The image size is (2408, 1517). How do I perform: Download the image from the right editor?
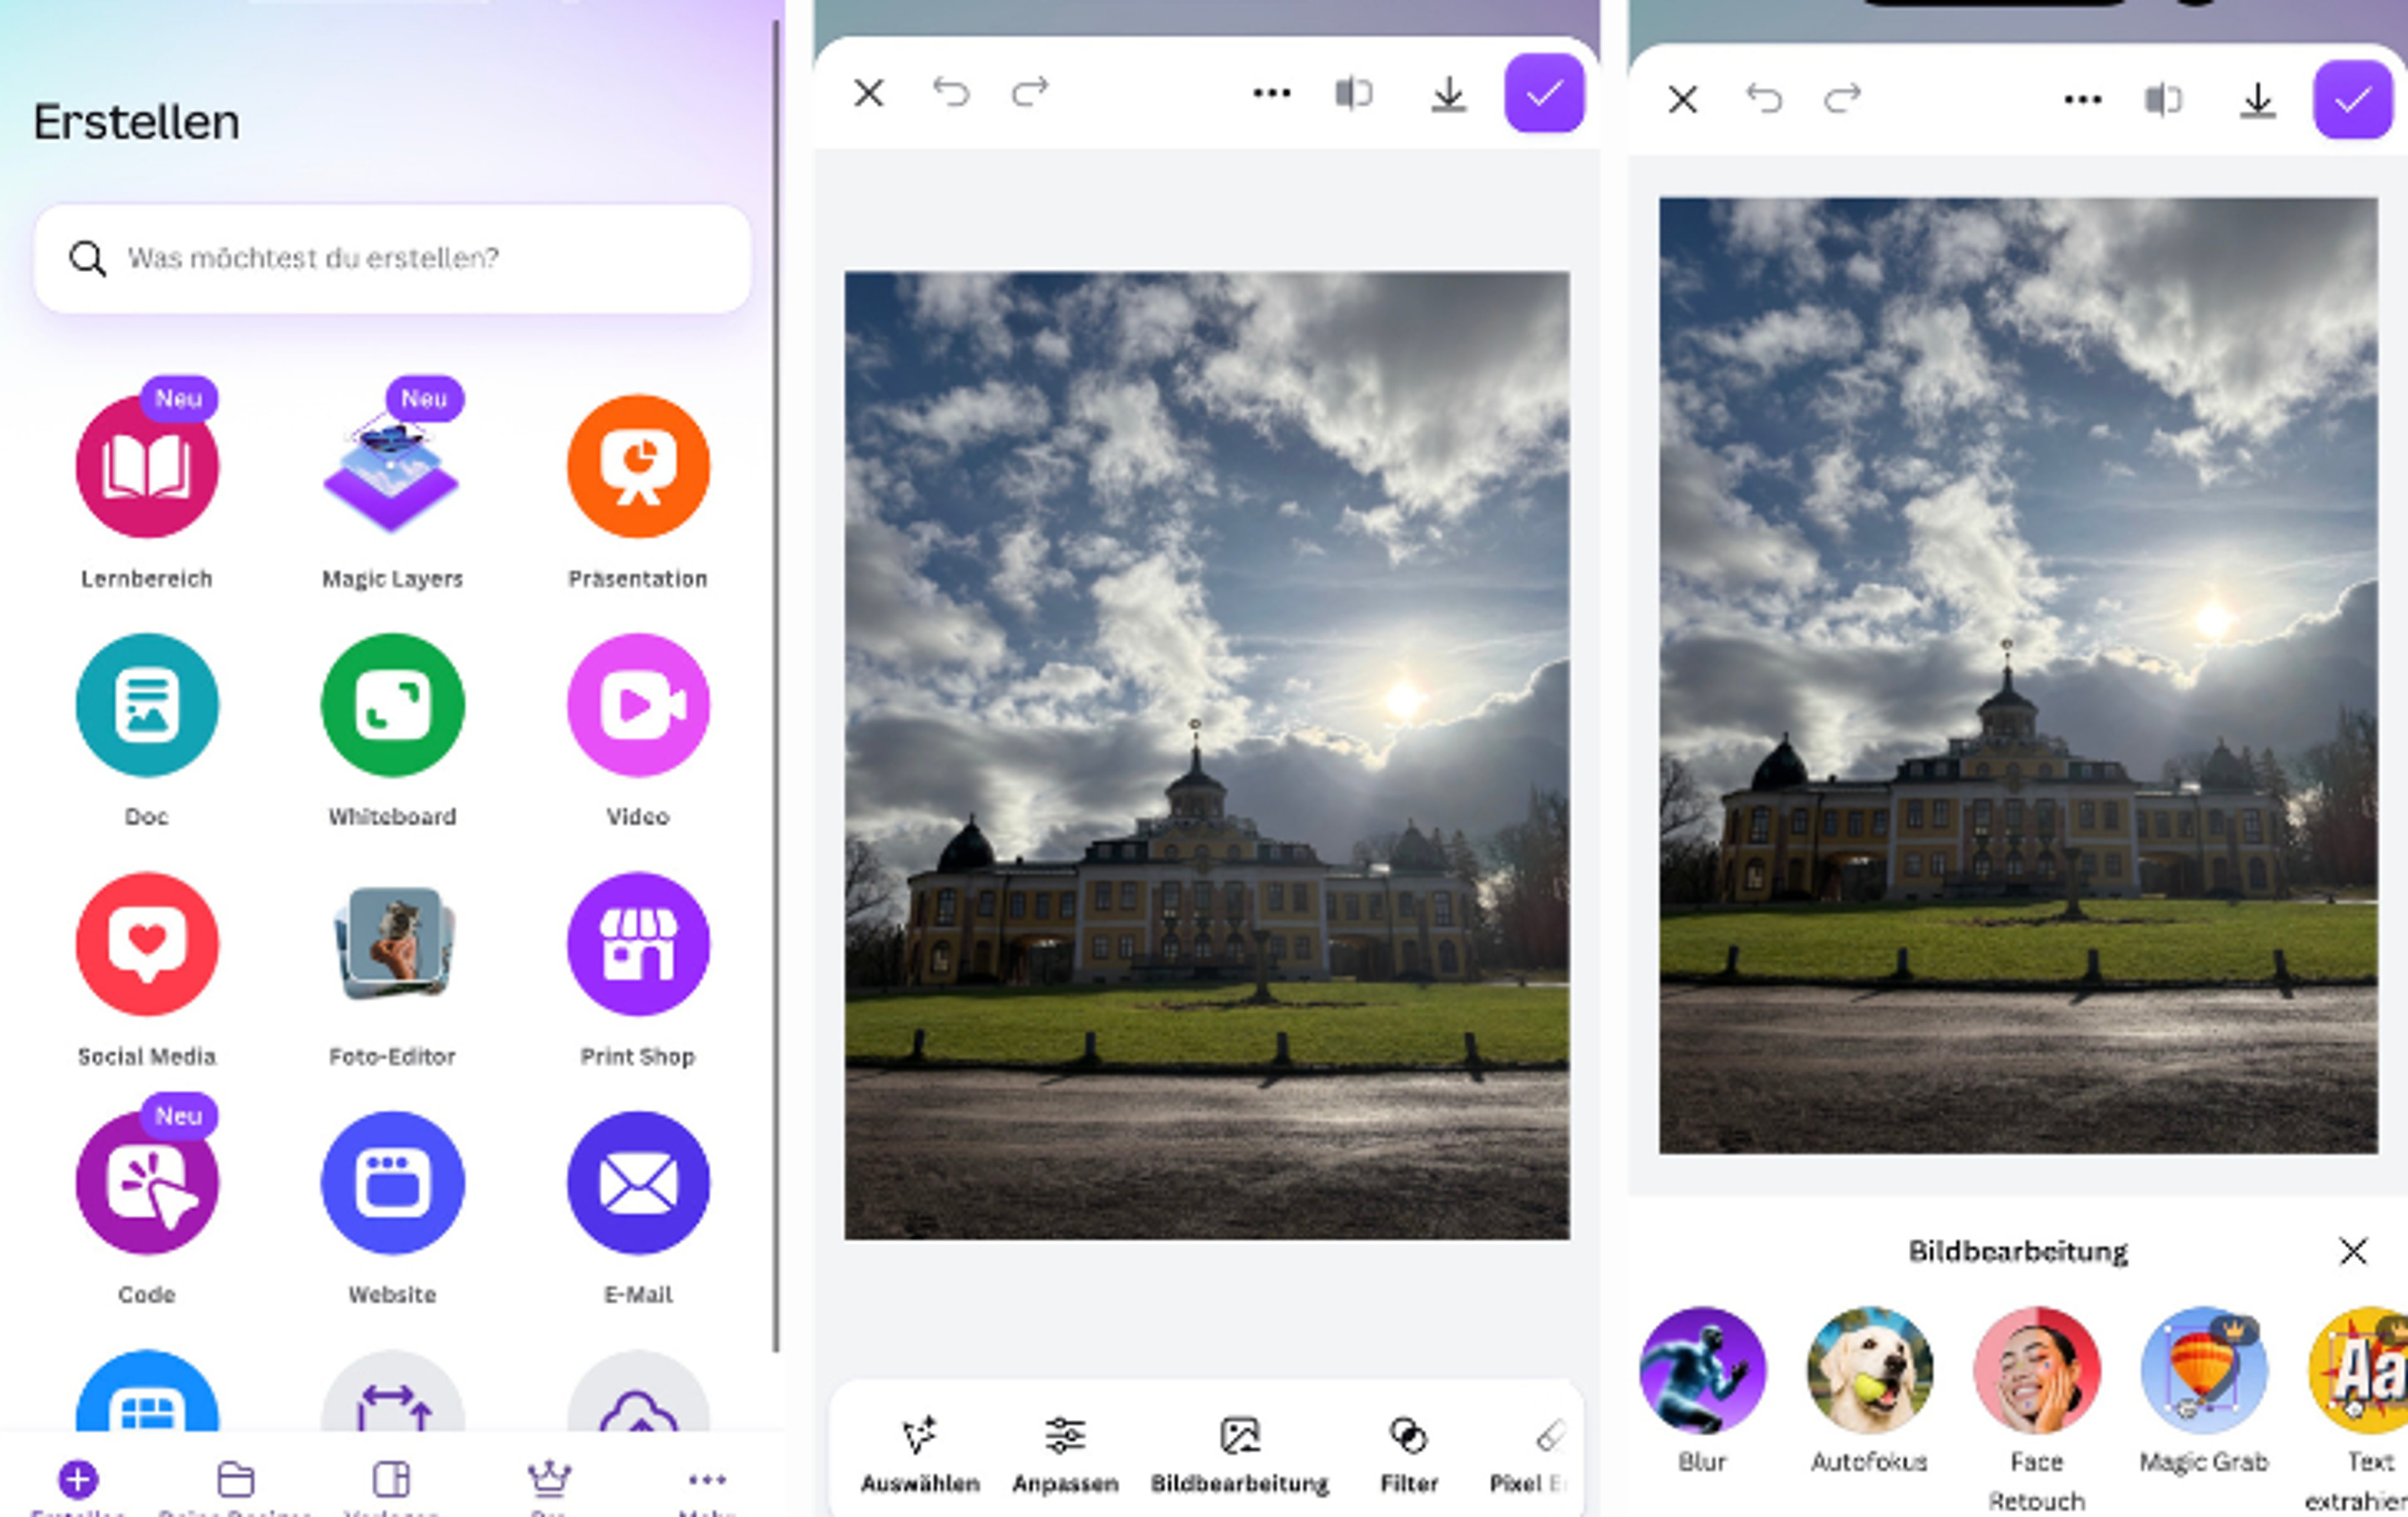[x=2257, y=101]
